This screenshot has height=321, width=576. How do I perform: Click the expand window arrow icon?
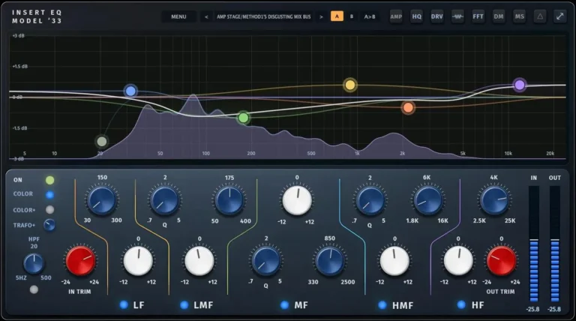559,16
